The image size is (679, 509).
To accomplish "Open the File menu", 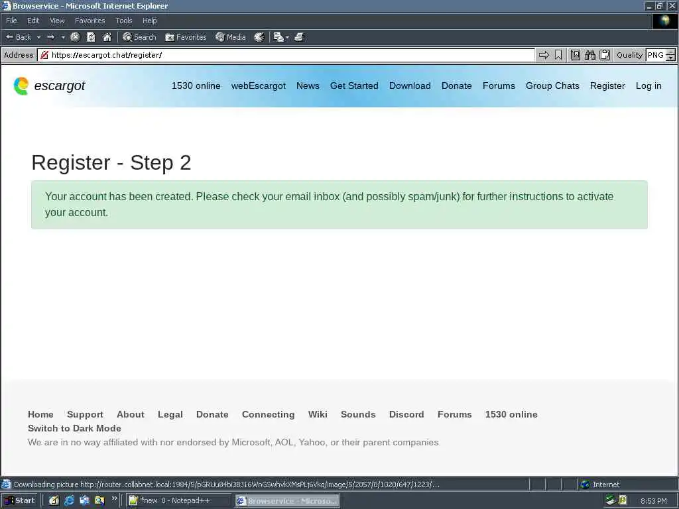I will click(x=11, y=21).
